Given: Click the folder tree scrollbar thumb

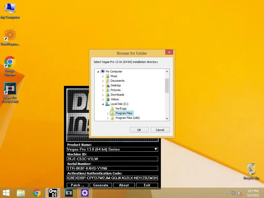Looking at the screenshot, I should click(x=167, y=86).
